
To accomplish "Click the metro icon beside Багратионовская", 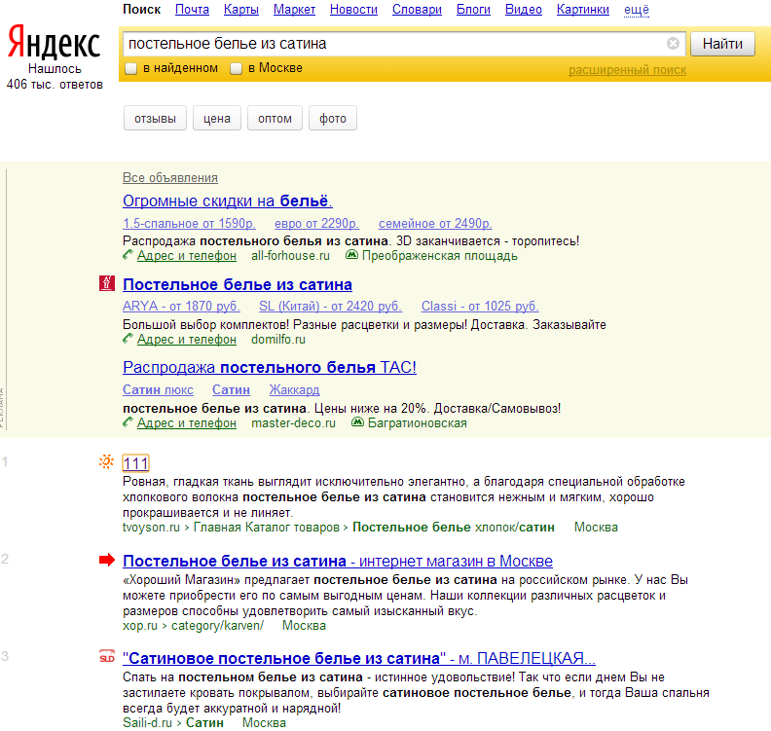I will [x=357, y=422].
